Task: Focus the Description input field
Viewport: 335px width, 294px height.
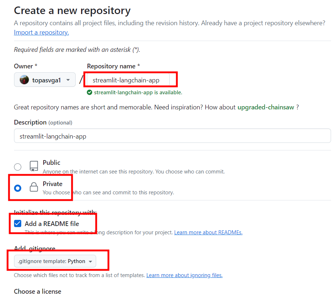Action: coord(173,136)
